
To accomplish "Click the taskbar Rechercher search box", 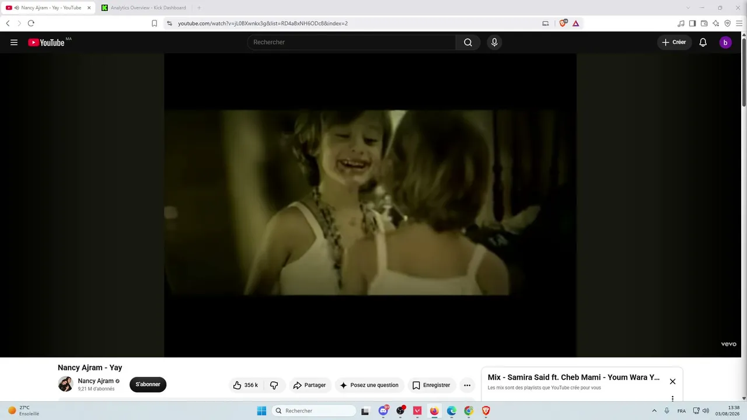I will pyautogui.click(x=314, y=411).
